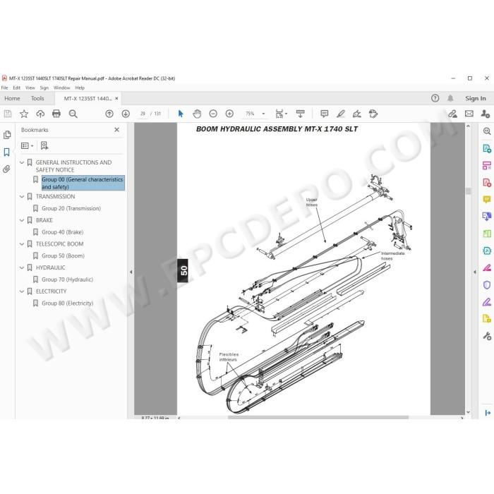Click the scroll down arrow
Image resolution: width=494 pixels, height=494 pixels.
pos(468,411)
